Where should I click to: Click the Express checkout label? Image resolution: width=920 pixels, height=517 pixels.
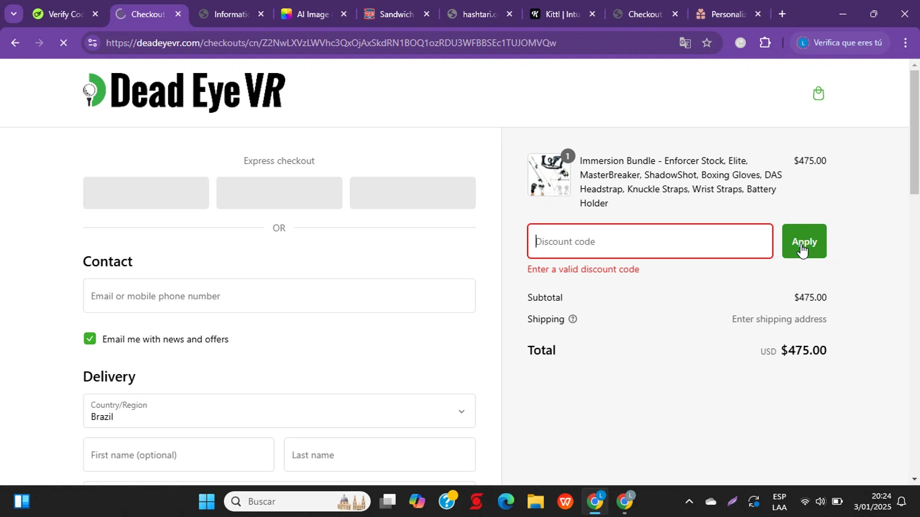pyautogui.click(x=279, y=161)
